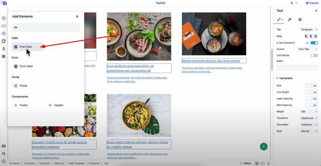Enable the Limit Words toggle
Image resolution: width=321 pixels, height=166 pixels.
tap(314, 55)
